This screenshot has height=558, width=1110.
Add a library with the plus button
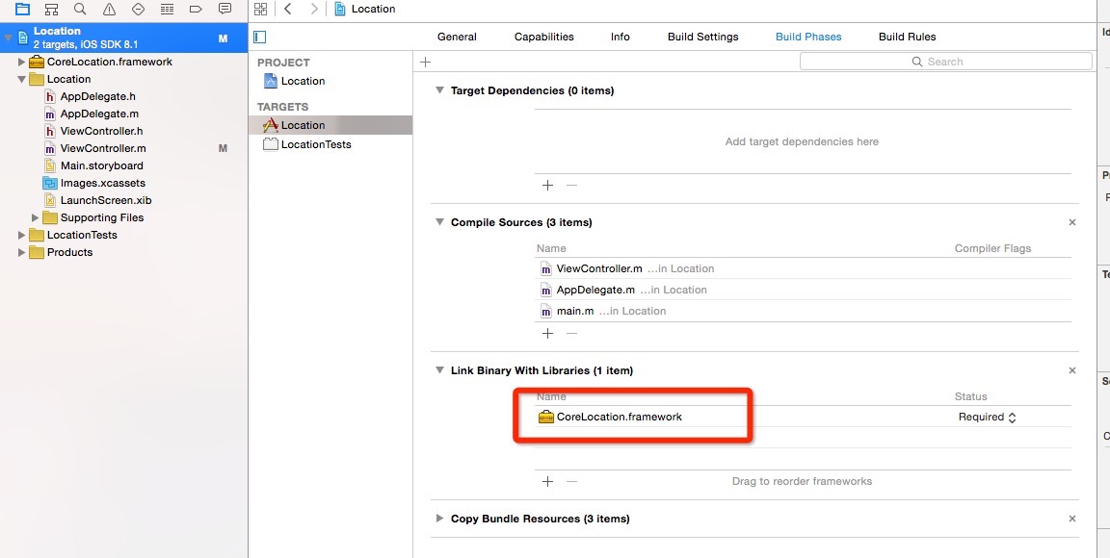(x=547, y=481)
